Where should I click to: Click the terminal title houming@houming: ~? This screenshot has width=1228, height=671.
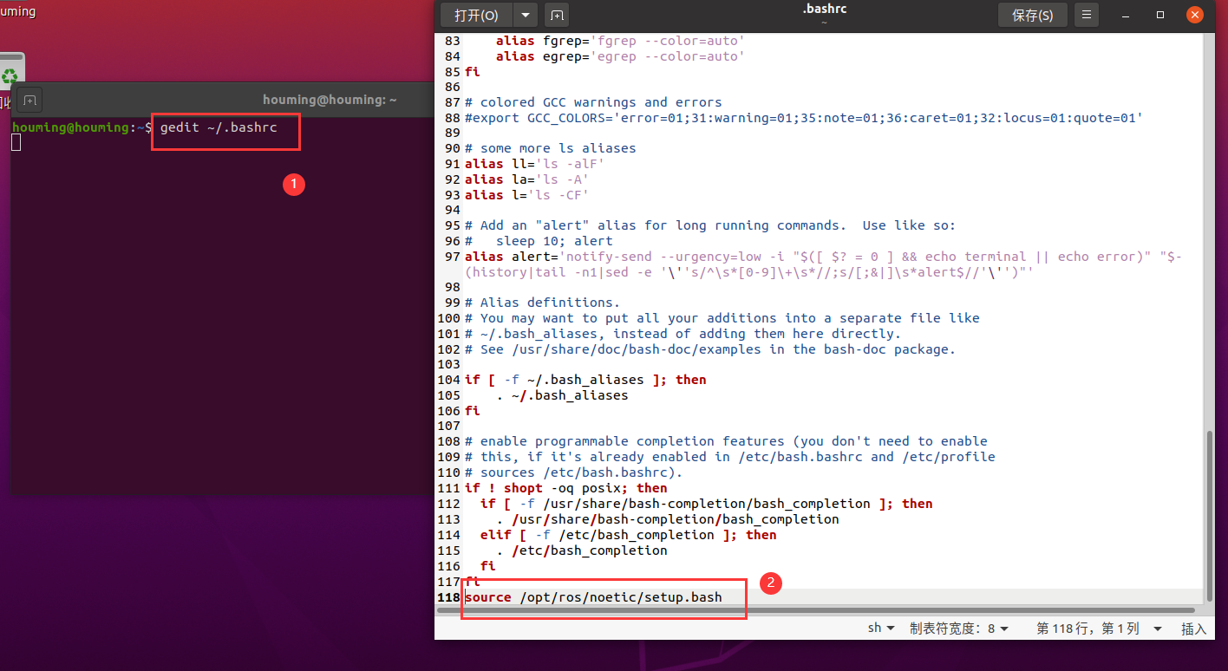[330, 100]
